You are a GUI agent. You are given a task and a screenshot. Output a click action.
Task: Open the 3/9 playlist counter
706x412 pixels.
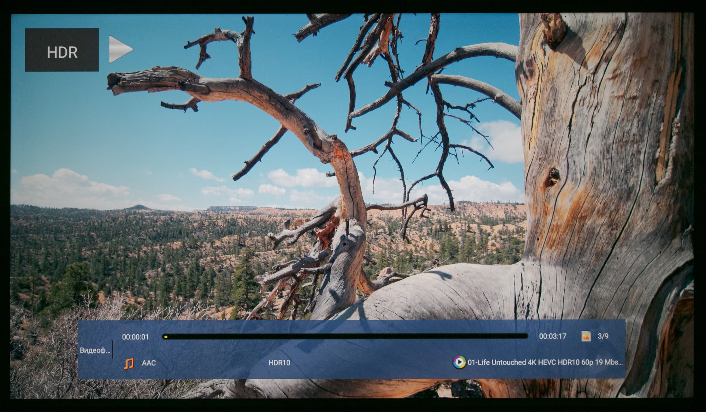[603, 336]
